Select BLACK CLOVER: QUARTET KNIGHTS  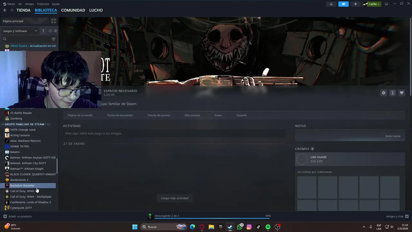[30, 174]
